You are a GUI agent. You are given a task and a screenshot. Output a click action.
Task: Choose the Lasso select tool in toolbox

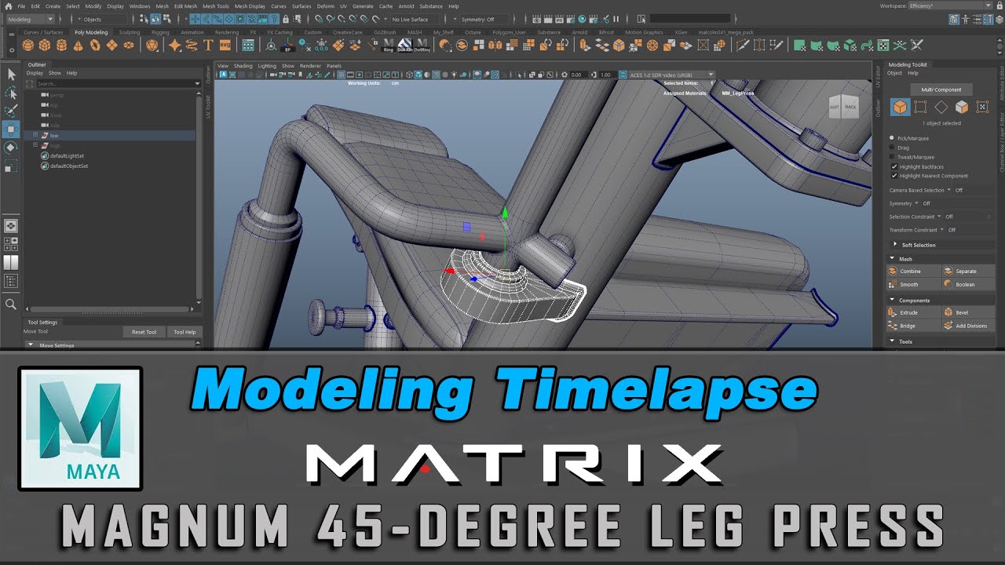pyautogui.click(x=11, y=93)
